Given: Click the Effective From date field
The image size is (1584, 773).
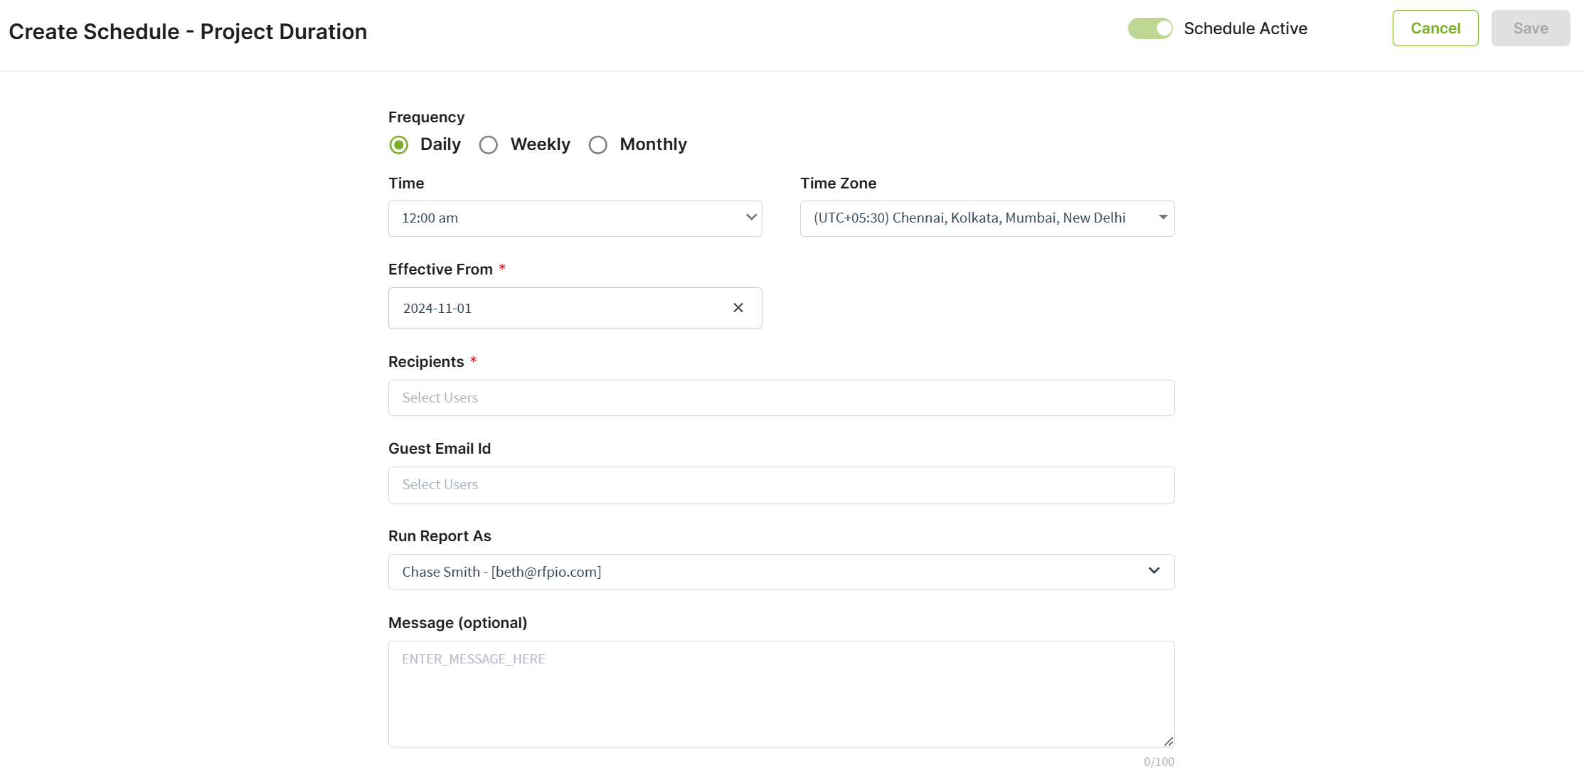Looking at the screenshot, I should [x=555, y=309].
